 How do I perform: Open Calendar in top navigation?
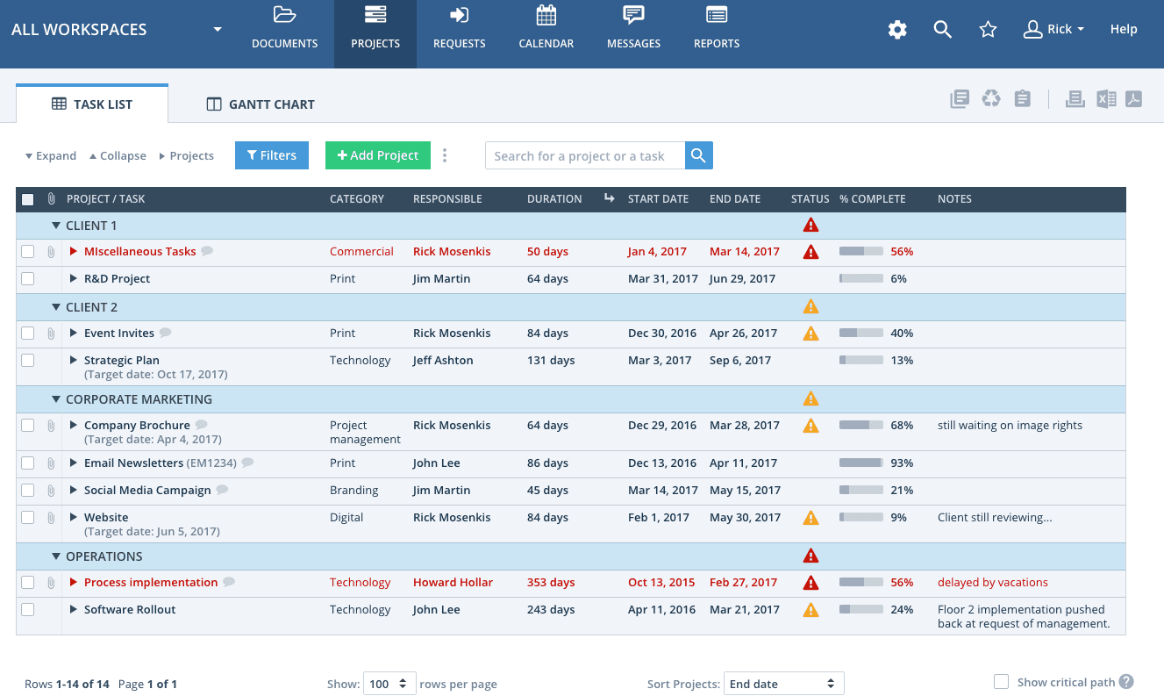click(x=546, y=30)
